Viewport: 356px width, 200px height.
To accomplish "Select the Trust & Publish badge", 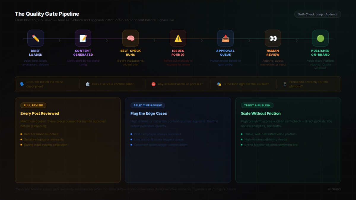I will point(257,105).
